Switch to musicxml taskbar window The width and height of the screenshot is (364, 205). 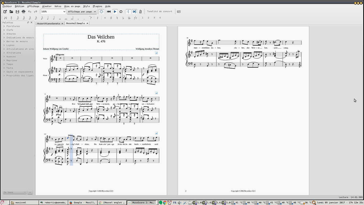tap(24, 202)
